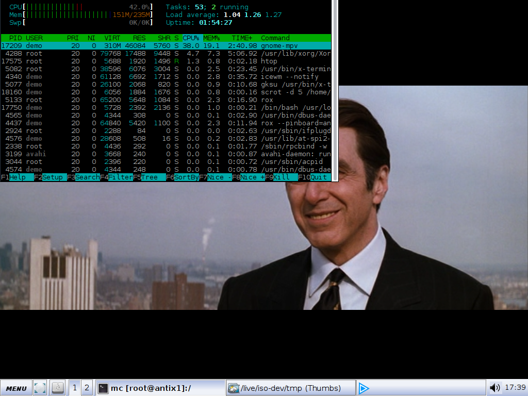Viewport: 528px width, 396px height.
Task: Click F3 Search in htop footer
Action: click(x=84, y=177)
